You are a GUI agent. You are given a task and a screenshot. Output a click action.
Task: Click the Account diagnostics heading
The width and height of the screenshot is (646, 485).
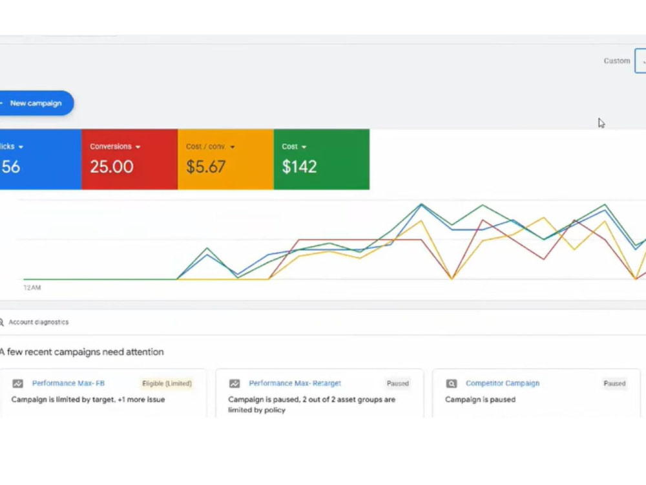tap(39, 322)
